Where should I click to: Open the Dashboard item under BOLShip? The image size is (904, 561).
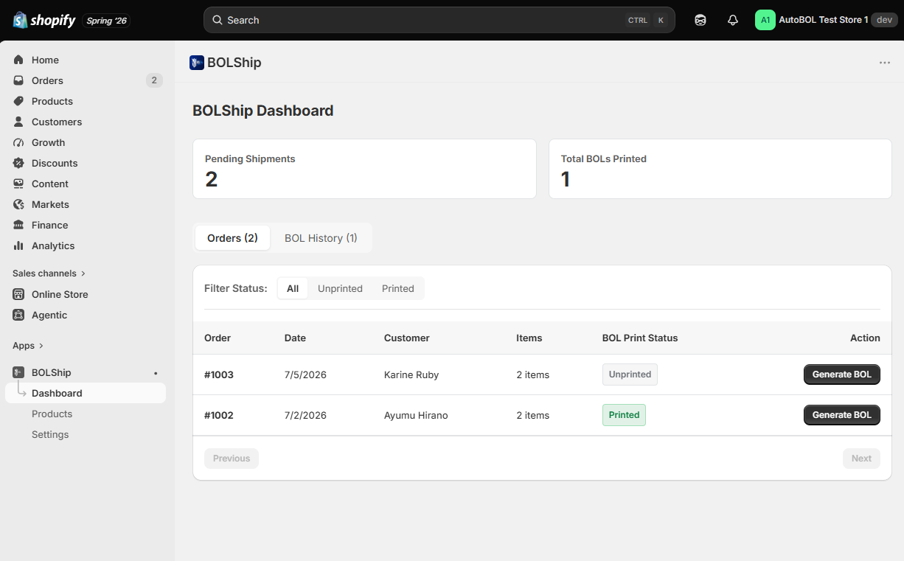tap(86, 393)
